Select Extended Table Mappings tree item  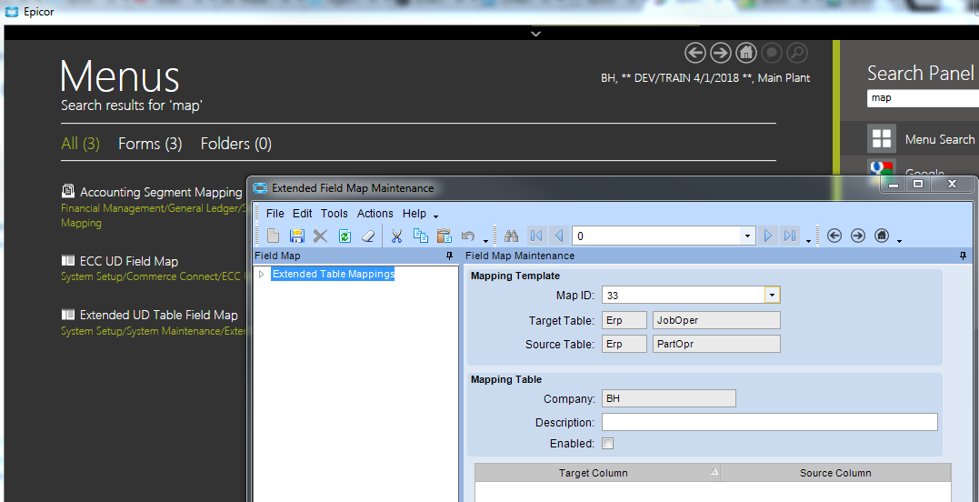(x=334, y=274)
